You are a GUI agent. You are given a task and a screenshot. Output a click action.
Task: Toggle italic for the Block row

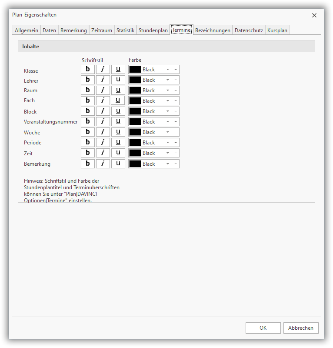click(103, 111)
